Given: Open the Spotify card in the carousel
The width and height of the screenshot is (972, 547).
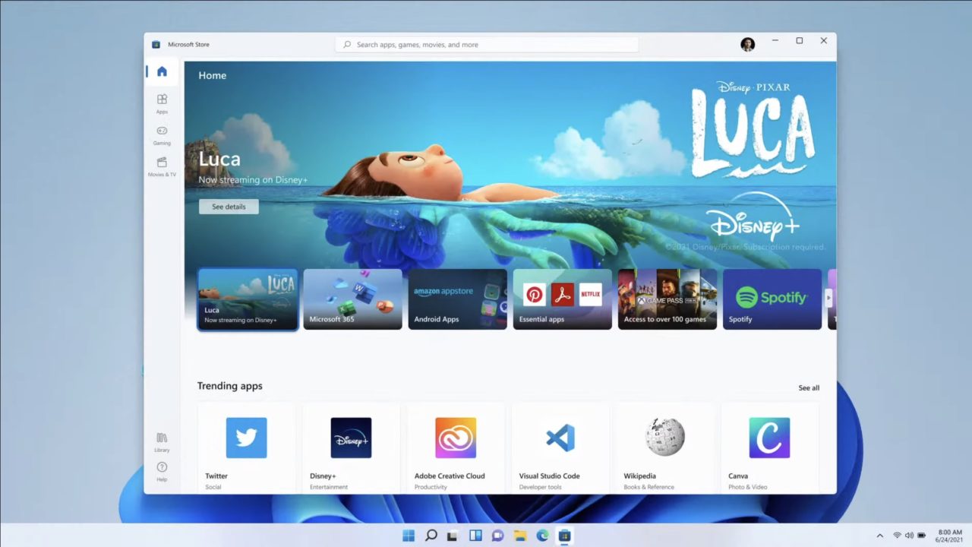Looking at the screenshot, I should coord(772,299).
